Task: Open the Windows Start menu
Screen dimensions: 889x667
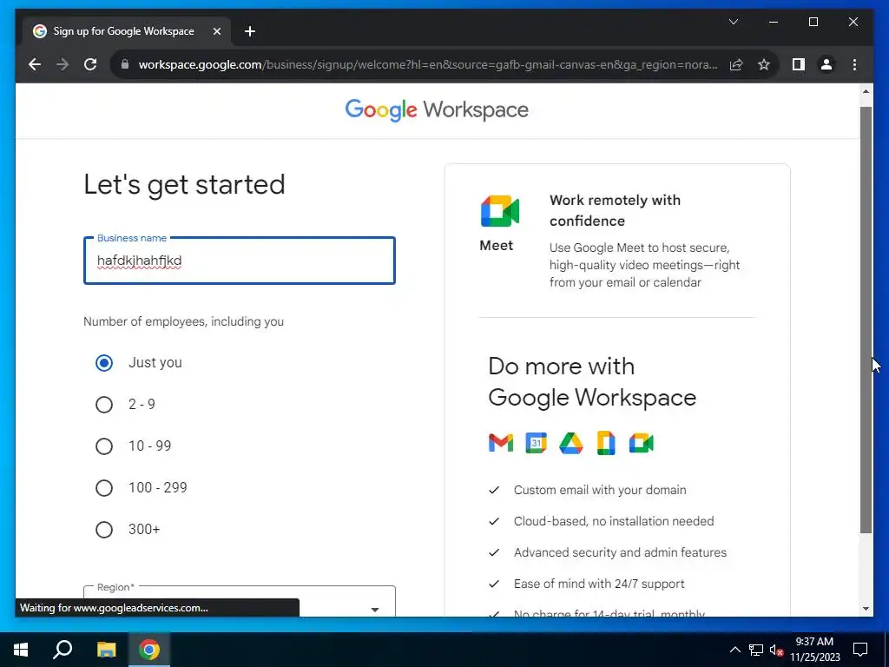Action: (21, 650)
